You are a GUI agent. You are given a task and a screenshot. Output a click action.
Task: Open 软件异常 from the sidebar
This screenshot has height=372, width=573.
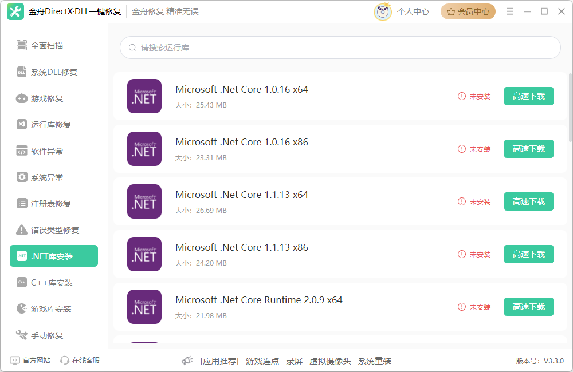(x=54, y=151)
